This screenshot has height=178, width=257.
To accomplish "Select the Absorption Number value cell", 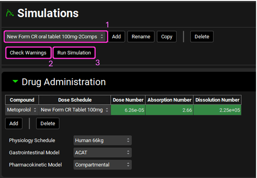I will click(x=169, y=110).
